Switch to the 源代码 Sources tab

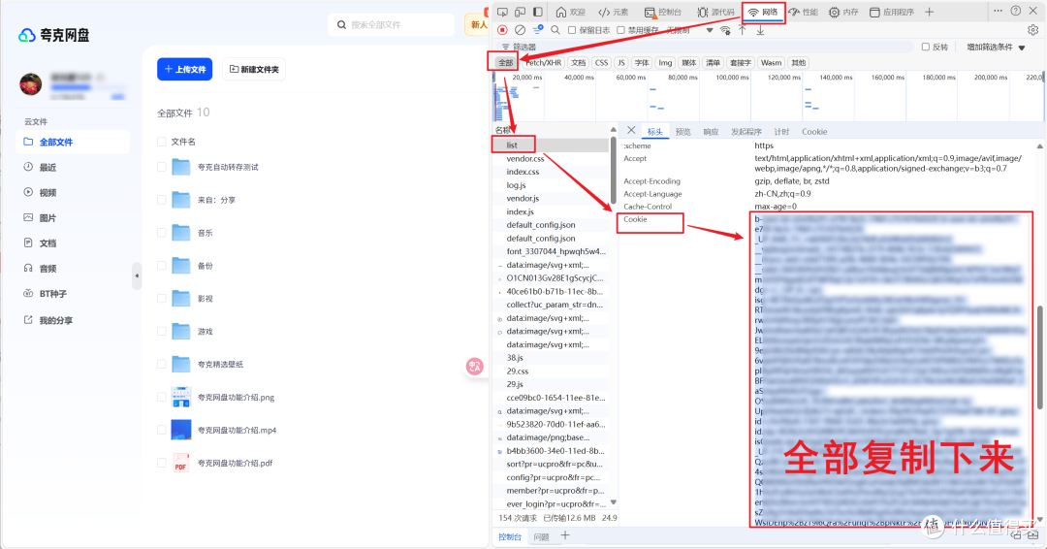715,12
